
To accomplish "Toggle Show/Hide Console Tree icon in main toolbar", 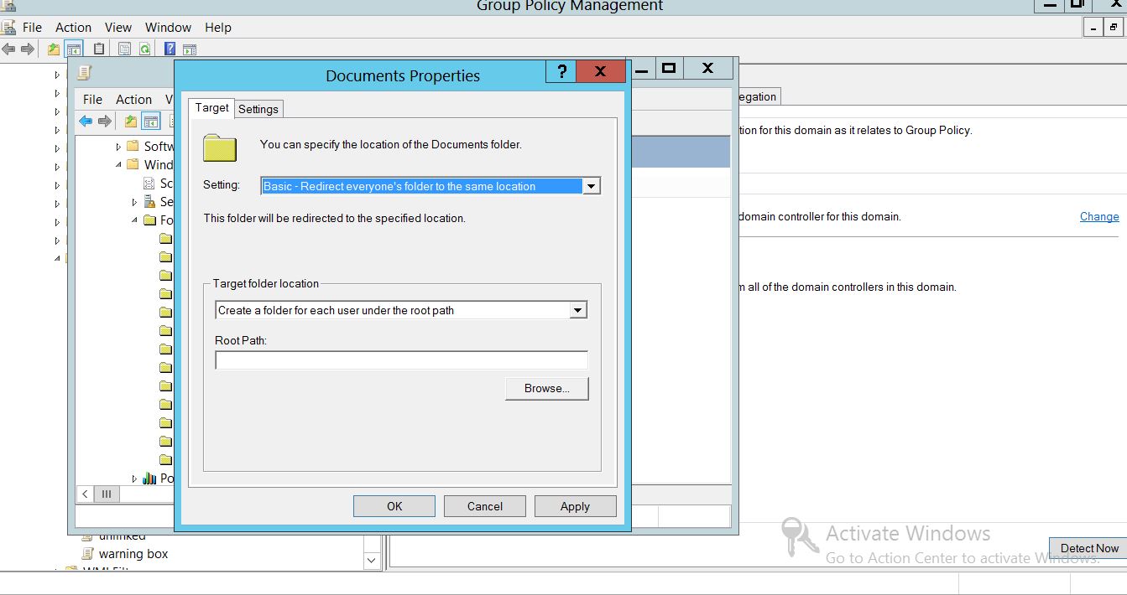I will (x=74, y=49).
